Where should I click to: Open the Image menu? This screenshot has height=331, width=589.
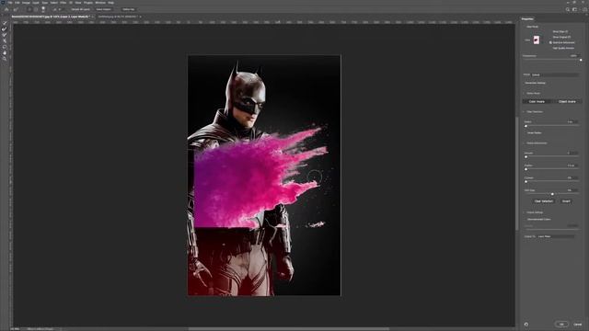coord(26,3)
